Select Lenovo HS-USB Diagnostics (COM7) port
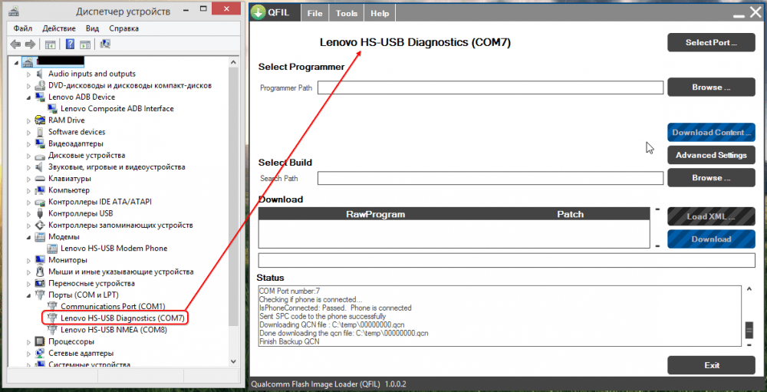This screenshot has height=392, width=767. tap(123, 318)
